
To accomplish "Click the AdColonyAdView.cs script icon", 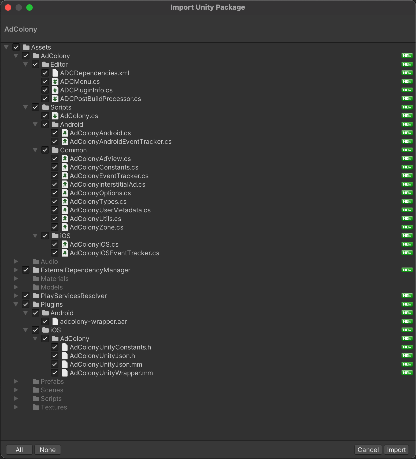I will 65,159.
